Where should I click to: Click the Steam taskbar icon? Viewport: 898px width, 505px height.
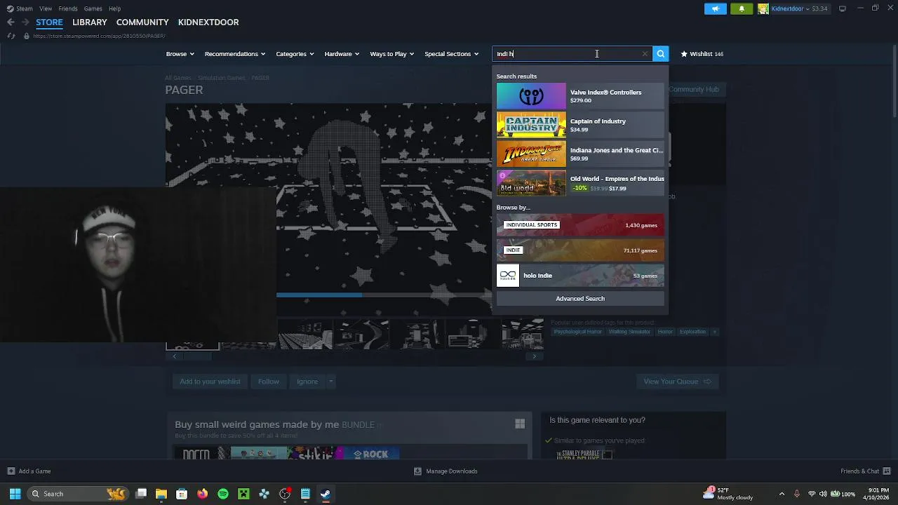(x=326, y=494)
